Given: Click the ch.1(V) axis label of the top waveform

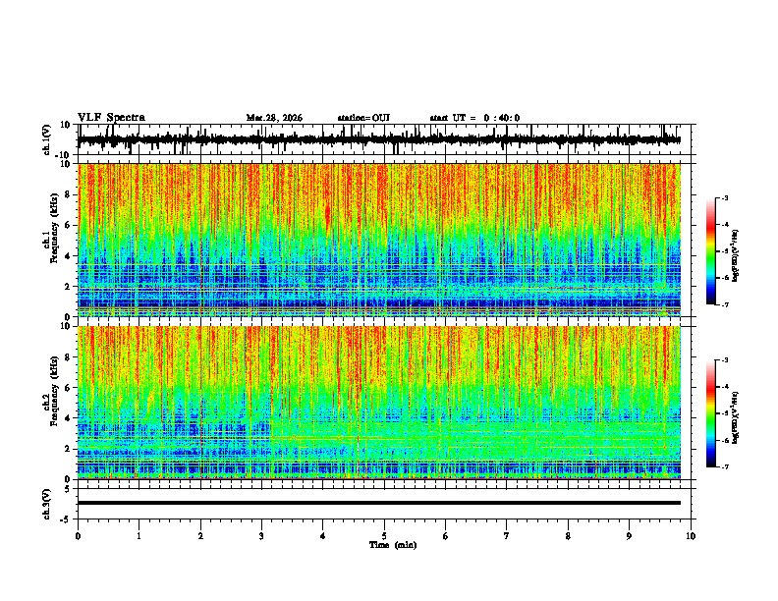Looking at the screenshot, I should point(47,139).
